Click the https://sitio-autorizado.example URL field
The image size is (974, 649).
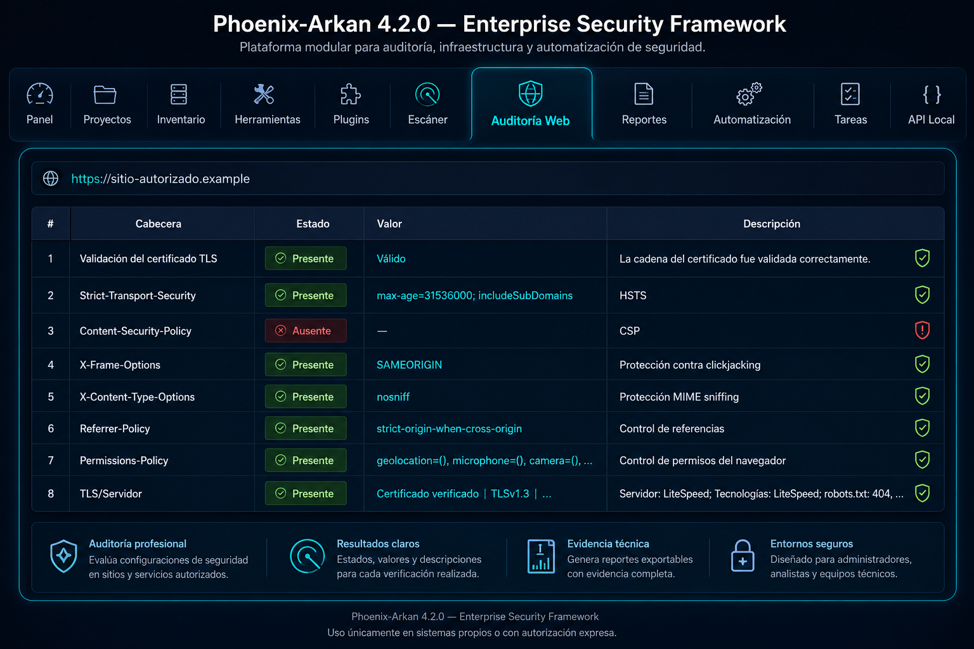click(x=488, y=179)
